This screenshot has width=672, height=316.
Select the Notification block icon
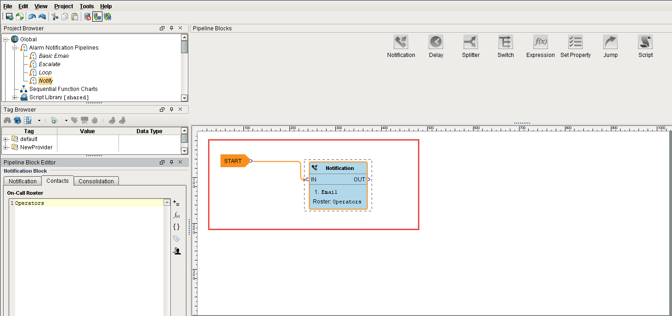coord(401,41)
